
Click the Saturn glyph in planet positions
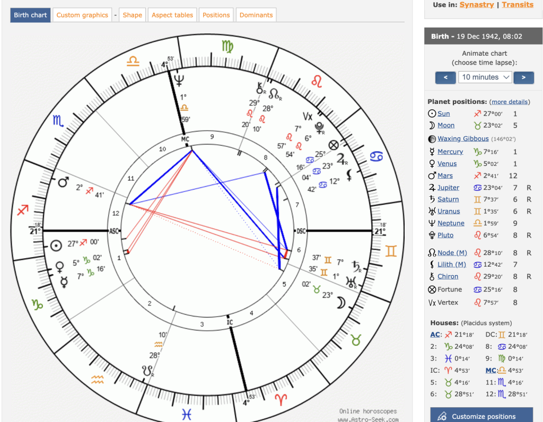point(432,199)
